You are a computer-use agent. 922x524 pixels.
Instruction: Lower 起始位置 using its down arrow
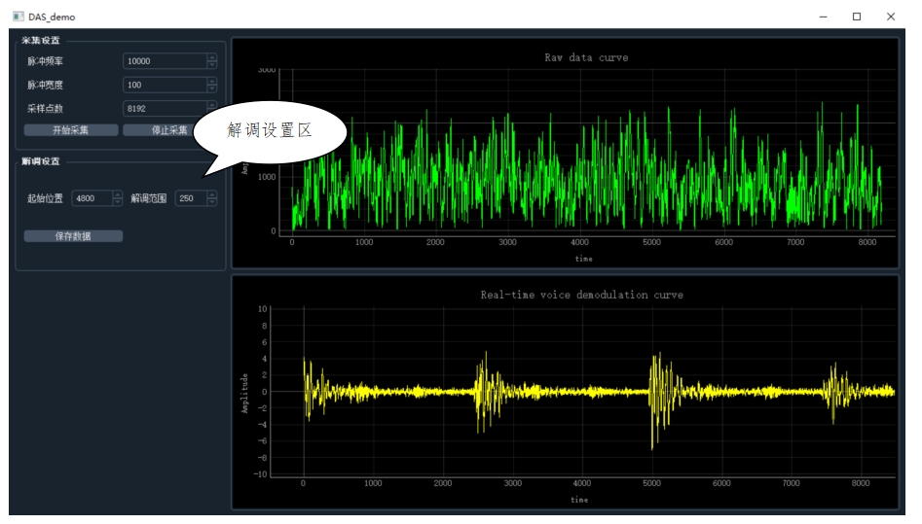(118, 202)
